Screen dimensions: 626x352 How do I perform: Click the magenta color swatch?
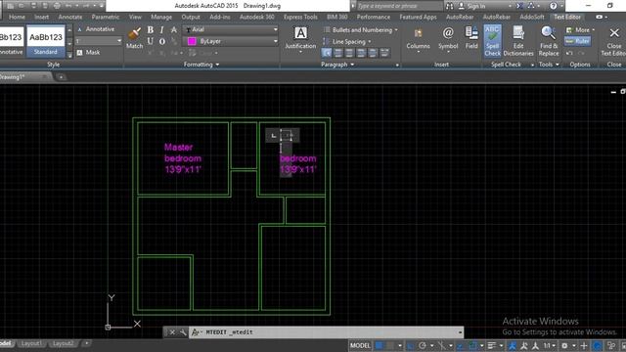[192, 41]
